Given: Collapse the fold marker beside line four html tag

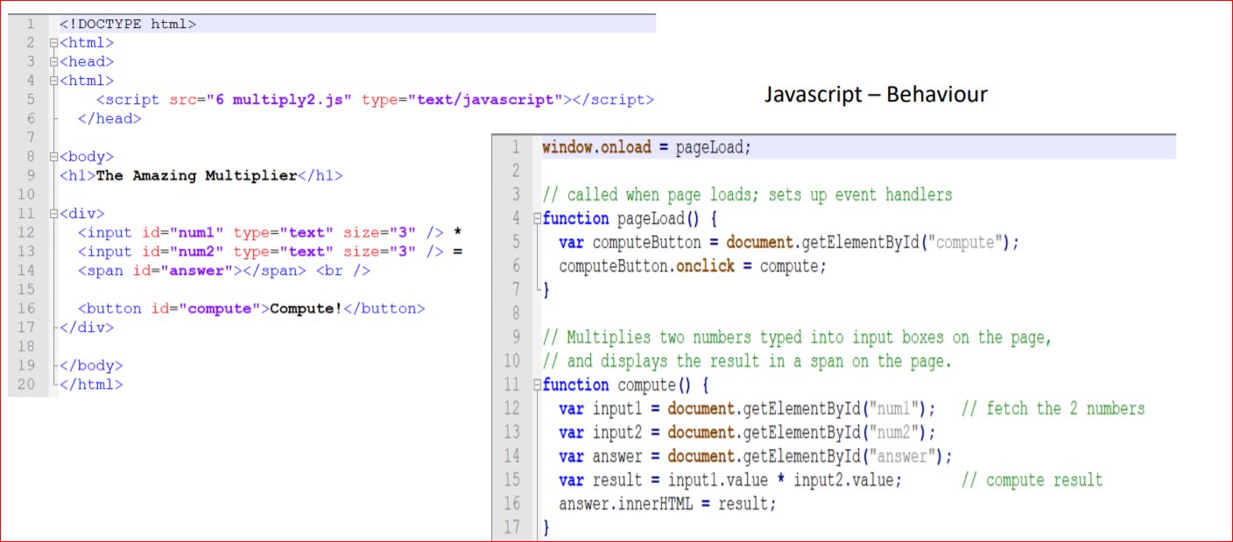Looking at the screenshot, I should click(x=53, y=80).
